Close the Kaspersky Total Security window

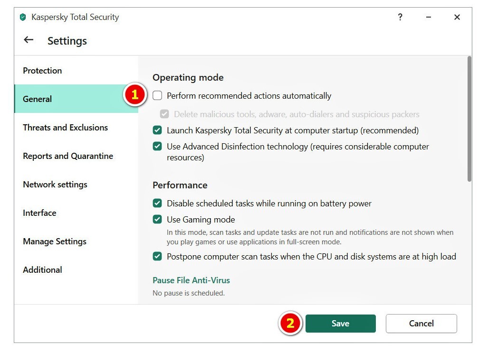tap(457, 17)
